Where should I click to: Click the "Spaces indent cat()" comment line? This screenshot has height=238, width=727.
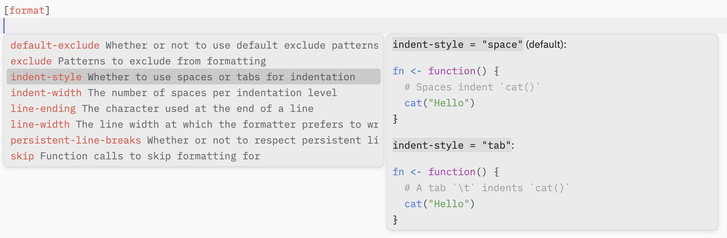pos(472,87)
